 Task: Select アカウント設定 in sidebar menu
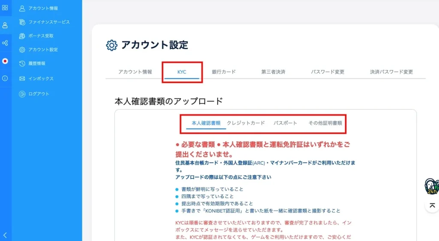(x=43, y=50)
